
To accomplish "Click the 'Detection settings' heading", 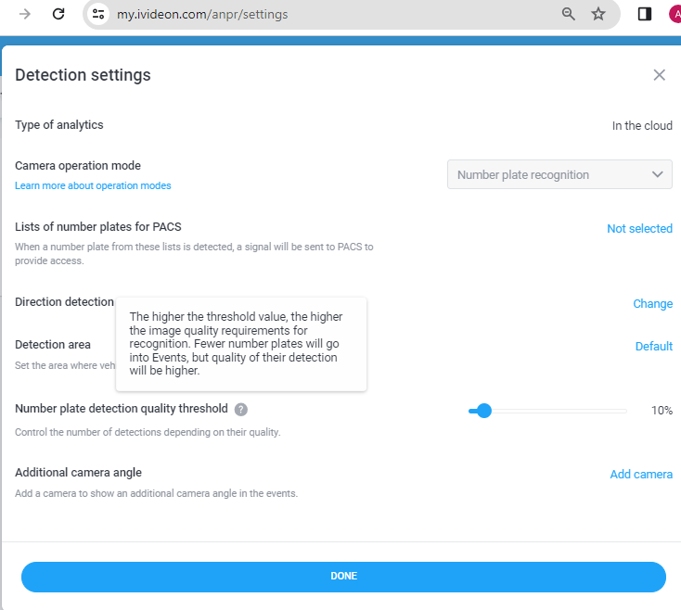I will point(83,75).
